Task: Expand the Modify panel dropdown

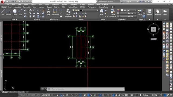Action: tap(37, 19)
